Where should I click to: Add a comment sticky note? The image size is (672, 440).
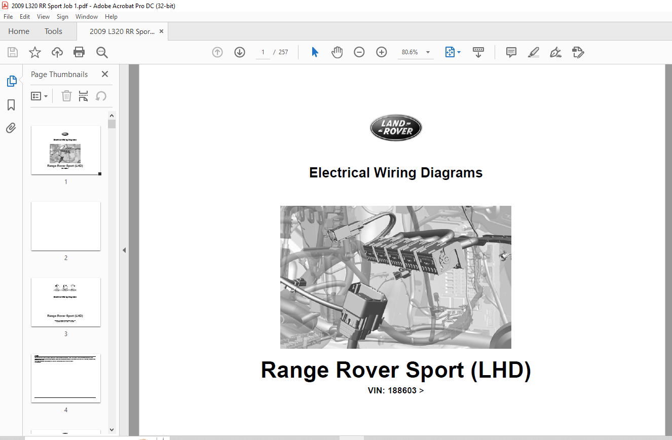511,52
